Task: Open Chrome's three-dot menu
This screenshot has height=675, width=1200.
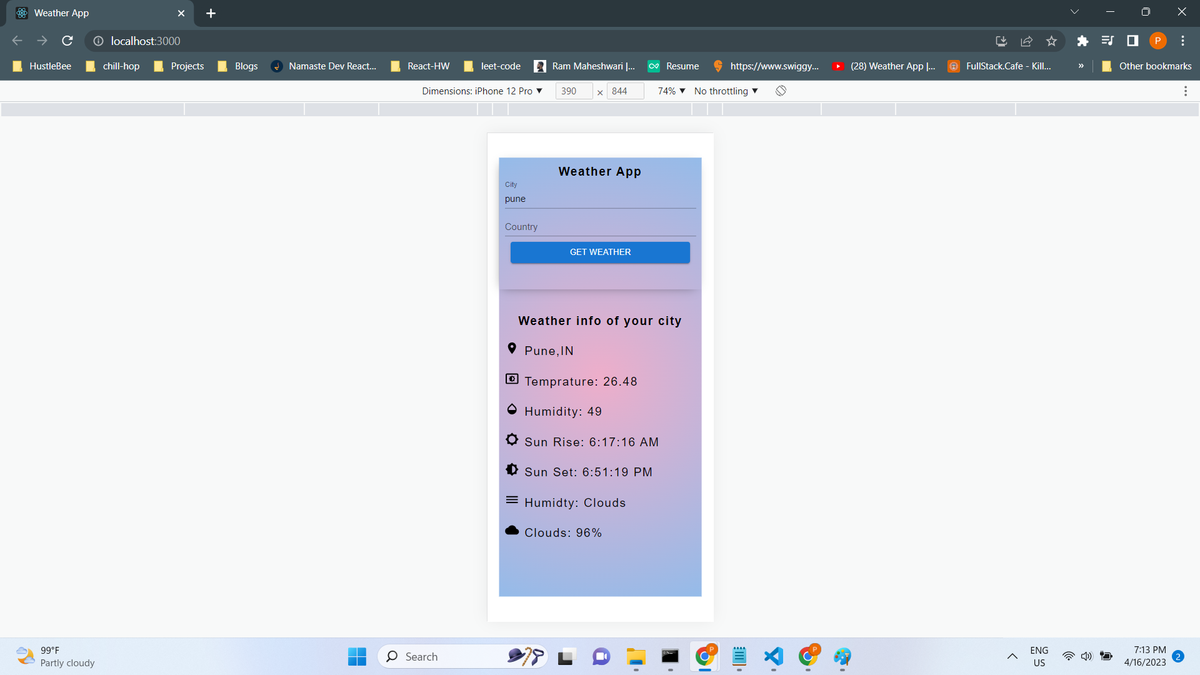Action: [1182, 41]
